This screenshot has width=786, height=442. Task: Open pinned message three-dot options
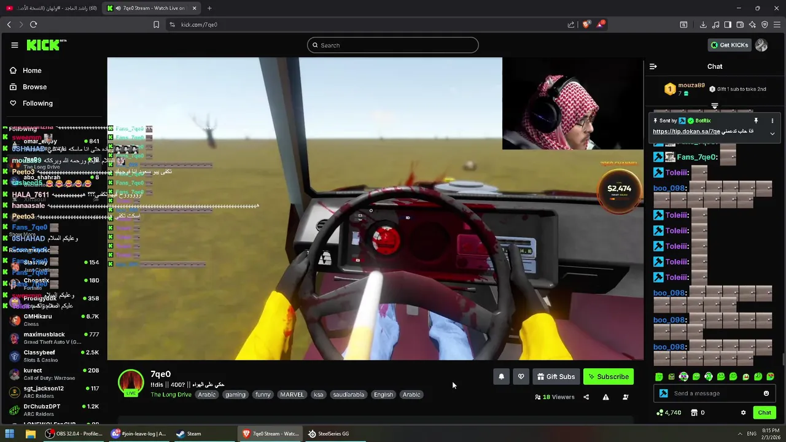pos(772,121)
